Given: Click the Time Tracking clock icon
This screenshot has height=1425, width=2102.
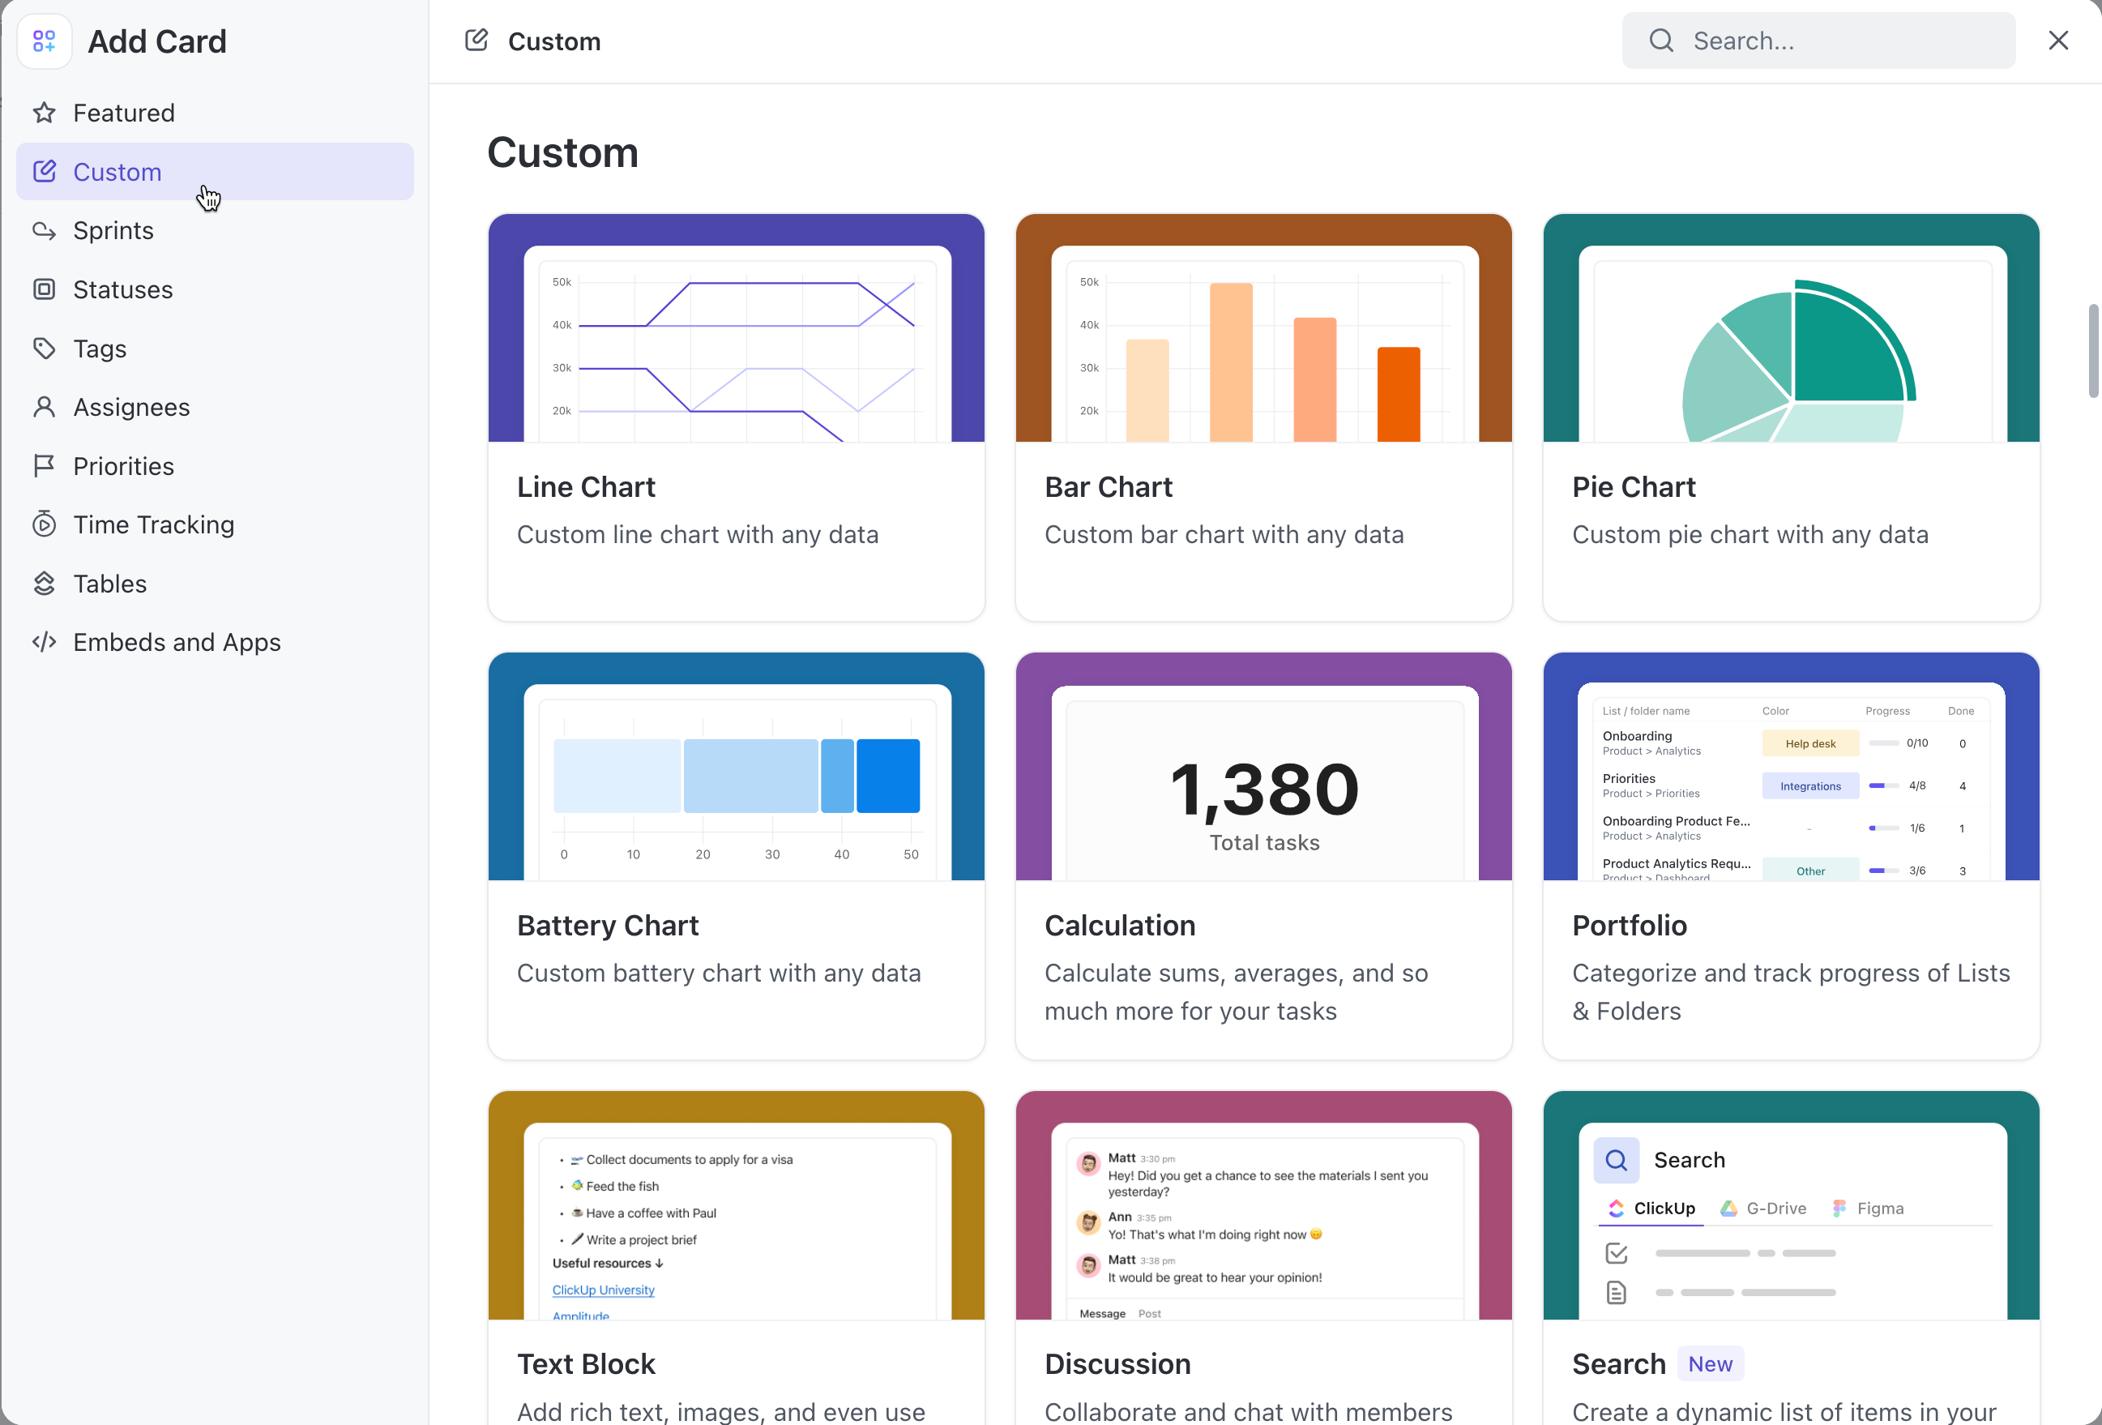Looking at the screenshot, I should (x=44, y=524).
